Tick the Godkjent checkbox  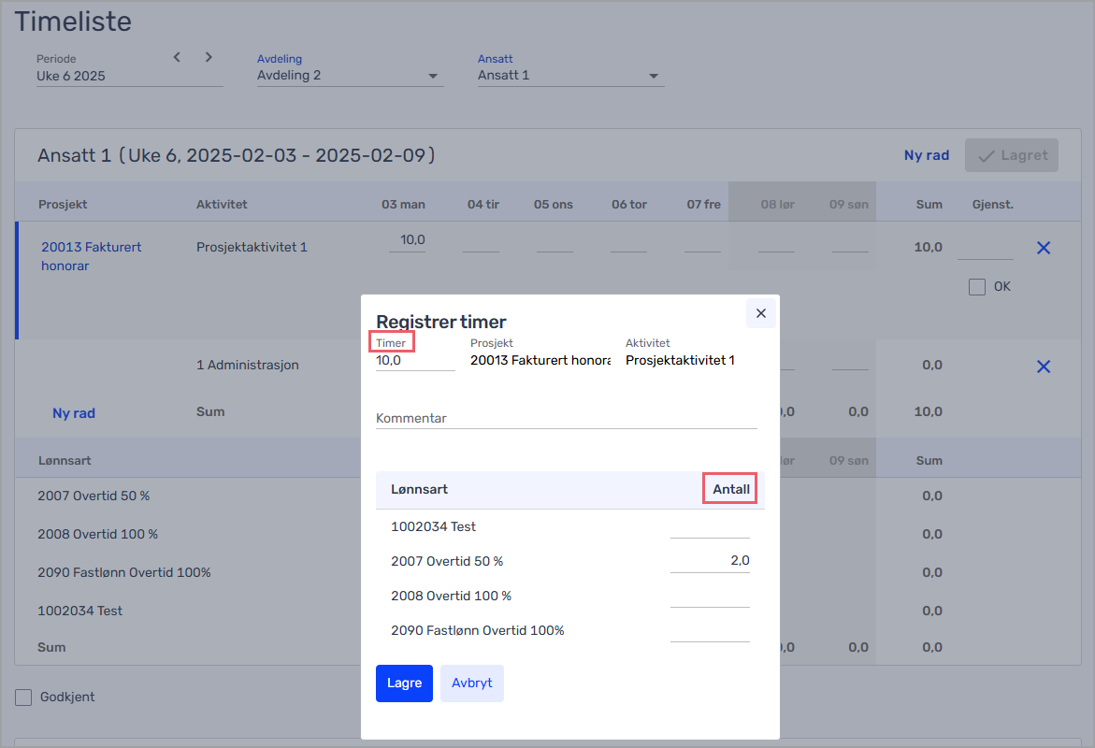23,697
